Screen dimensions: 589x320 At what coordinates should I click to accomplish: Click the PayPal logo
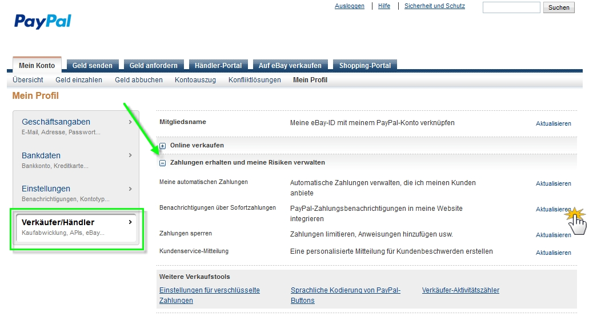tap(42, 21)
